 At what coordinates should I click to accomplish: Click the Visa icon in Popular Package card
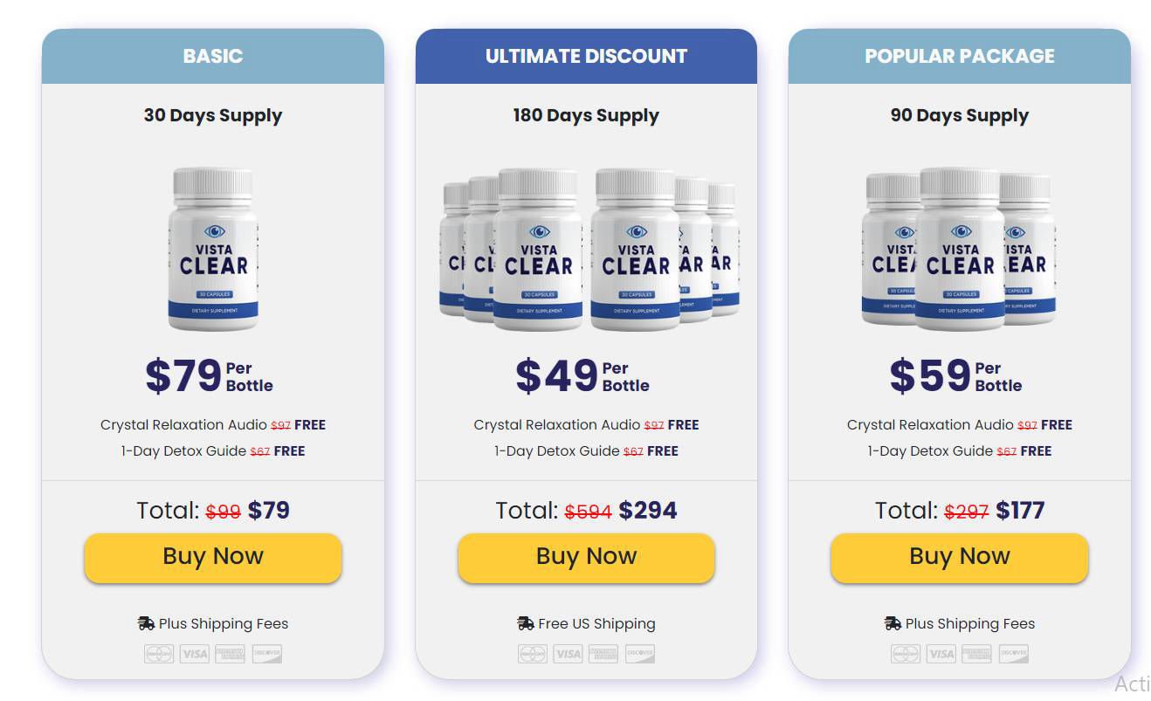(x=941, y=654)
